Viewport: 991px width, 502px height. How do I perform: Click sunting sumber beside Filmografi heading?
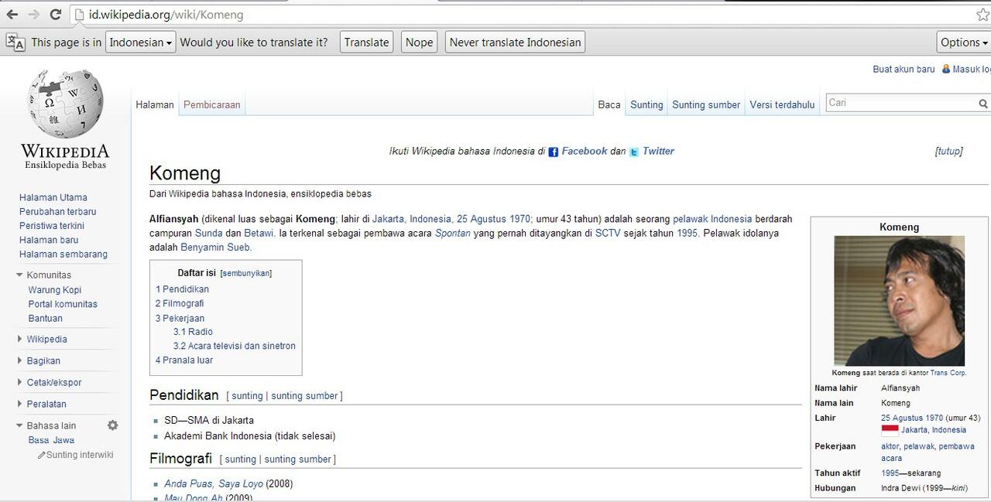[x=298, y=459]
